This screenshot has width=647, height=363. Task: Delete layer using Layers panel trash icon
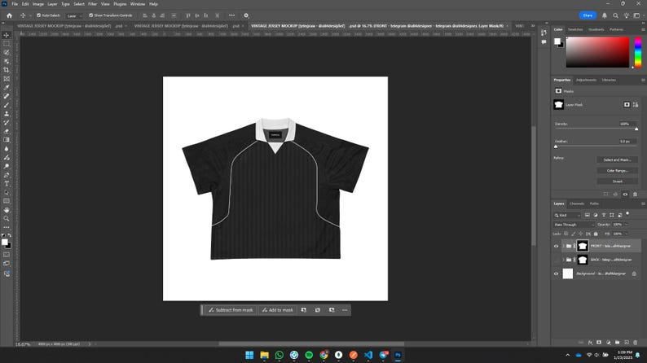coord(635,343)
